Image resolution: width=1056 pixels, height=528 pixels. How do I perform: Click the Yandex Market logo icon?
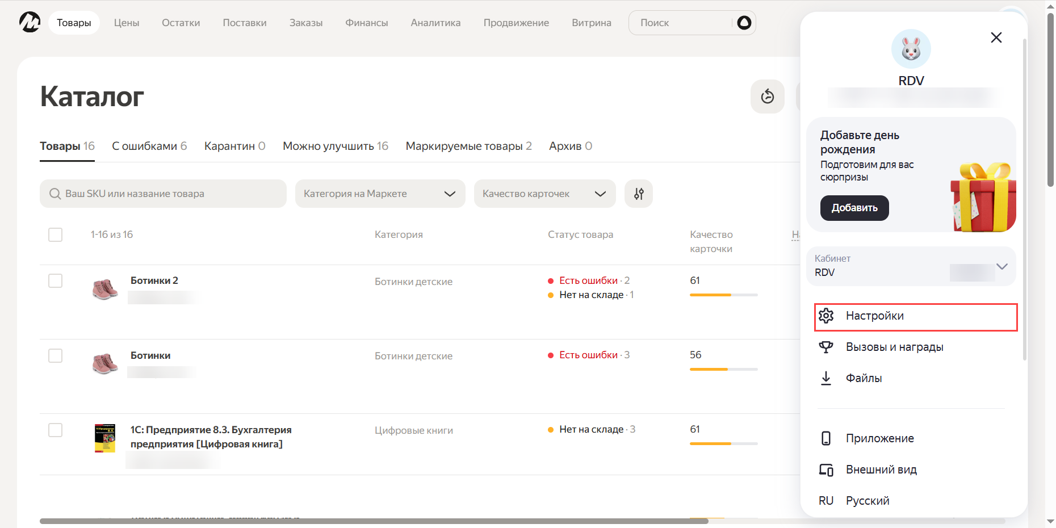tap(30, 22)
